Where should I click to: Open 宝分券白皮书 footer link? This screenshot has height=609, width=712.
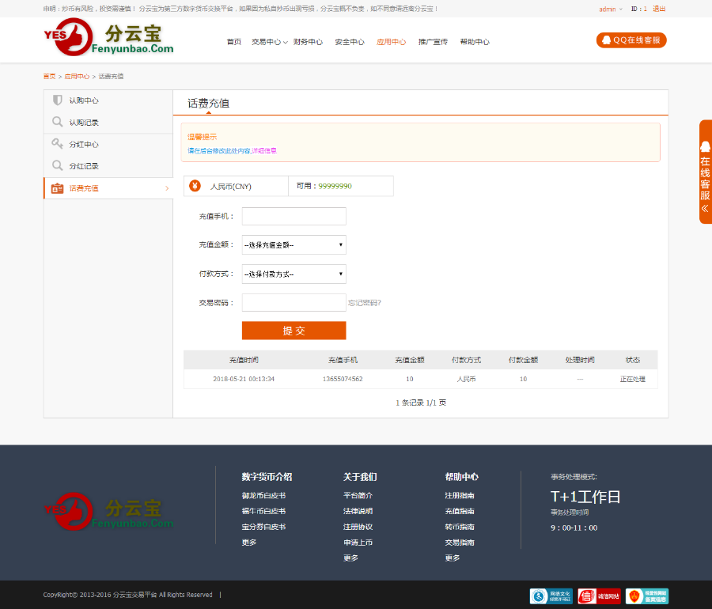click(263, 527)
